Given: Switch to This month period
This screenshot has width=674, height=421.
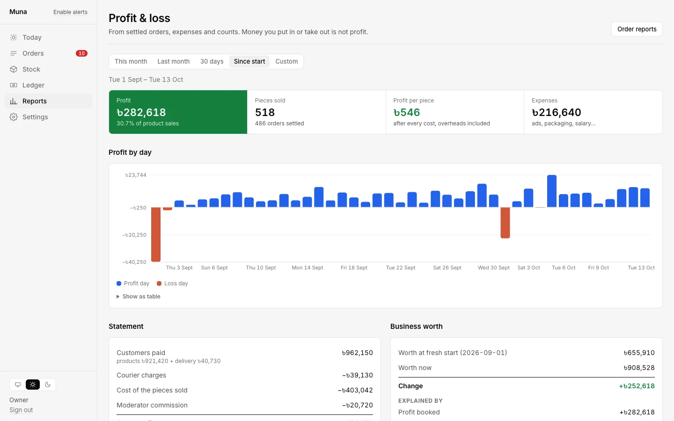Looking at the screenshot, I should click(131, 61).
